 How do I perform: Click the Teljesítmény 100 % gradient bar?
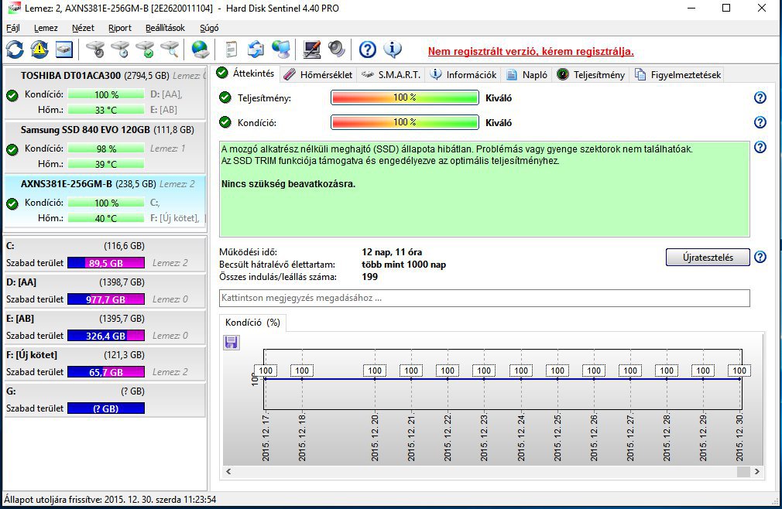click(404, 97)
